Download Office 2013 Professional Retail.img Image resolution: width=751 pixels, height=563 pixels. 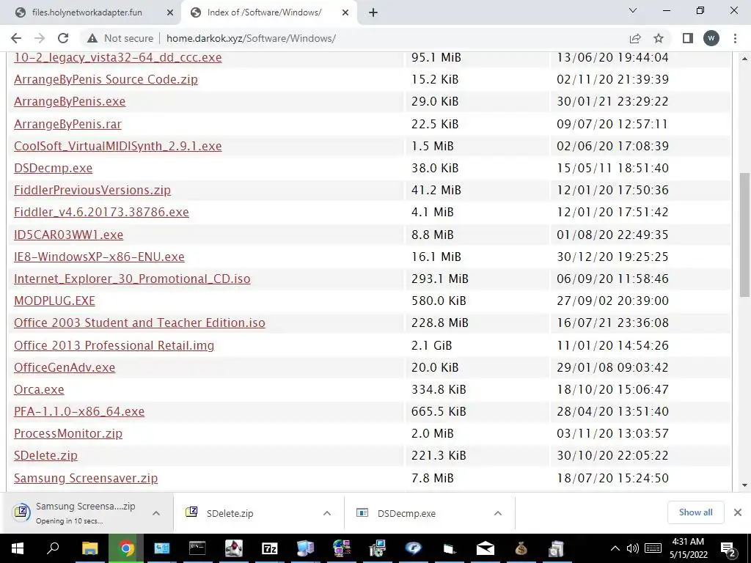(114, 345)
